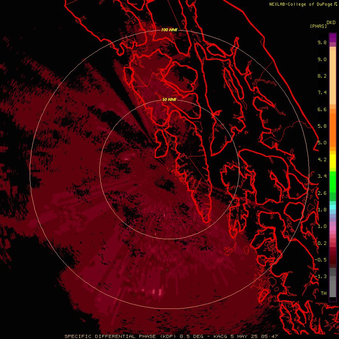Pick the yellow segment of the color bar

point(333,161)
